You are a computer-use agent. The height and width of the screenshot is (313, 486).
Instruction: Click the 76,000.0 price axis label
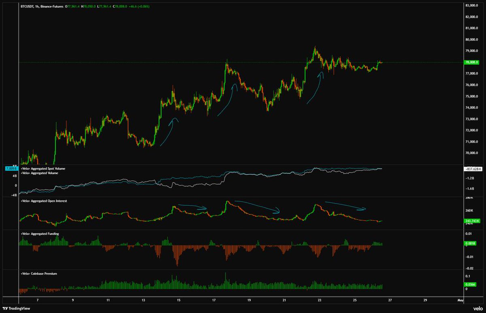pos(473,85)
